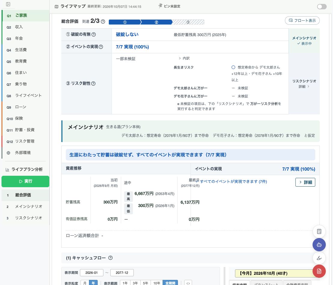The height and width of the screenshot is (285, 333).
Task: Open the red document floating button
Action: coord(319,271)
